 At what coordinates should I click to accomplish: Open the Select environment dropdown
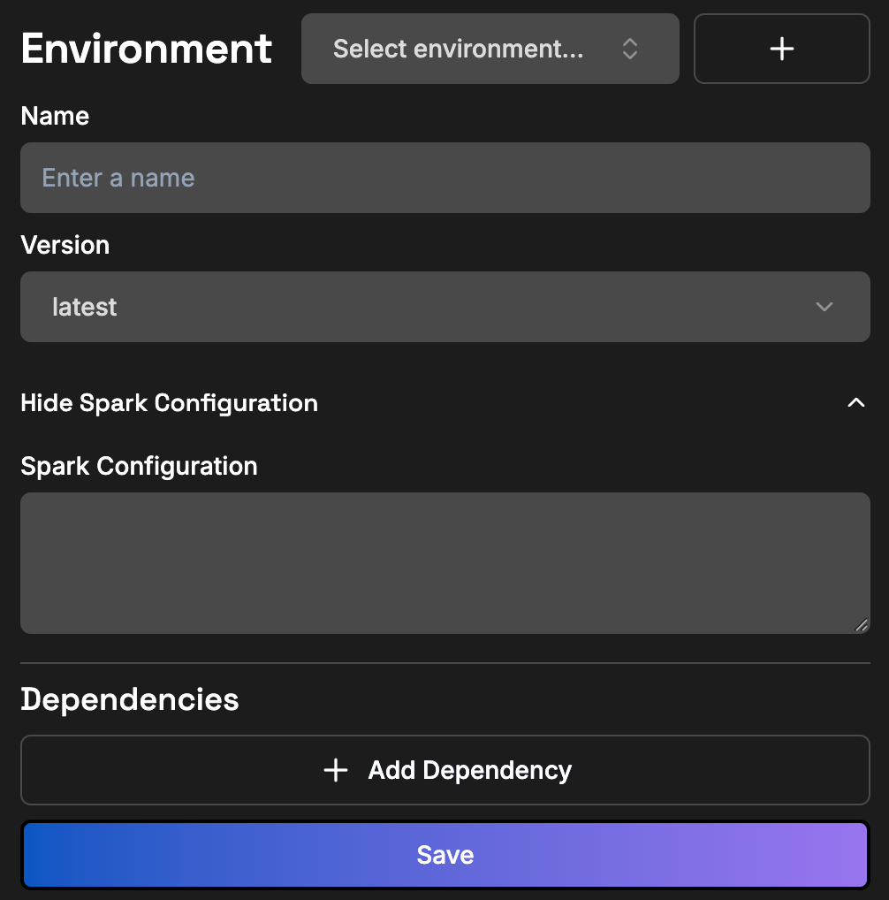tap(490, 49)
